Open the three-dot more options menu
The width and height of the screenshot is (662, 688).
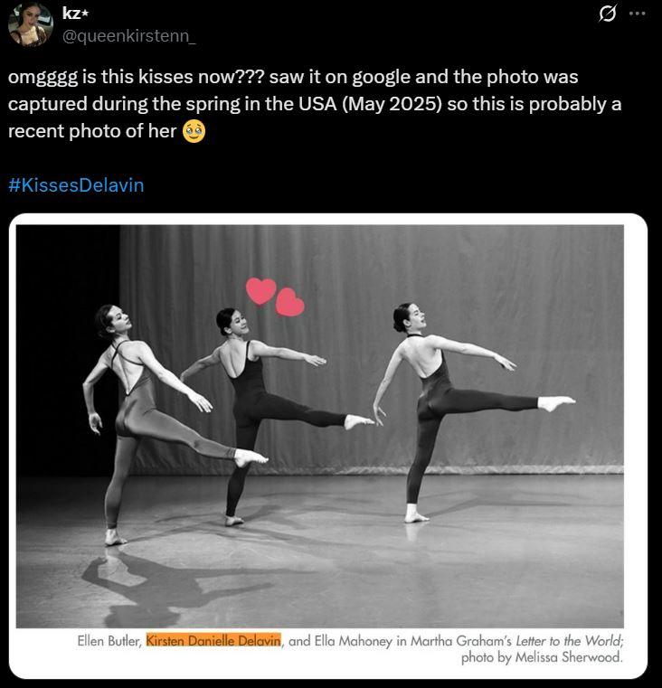637,14
